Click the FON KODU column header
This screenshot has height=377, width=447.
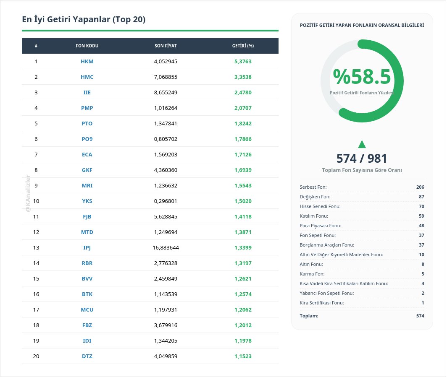pos(87,46)
